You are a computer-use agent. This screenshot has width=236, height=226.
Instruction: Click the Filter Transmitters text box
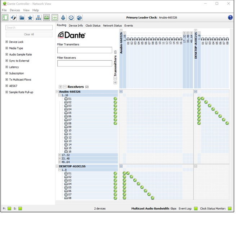[85, 50]
